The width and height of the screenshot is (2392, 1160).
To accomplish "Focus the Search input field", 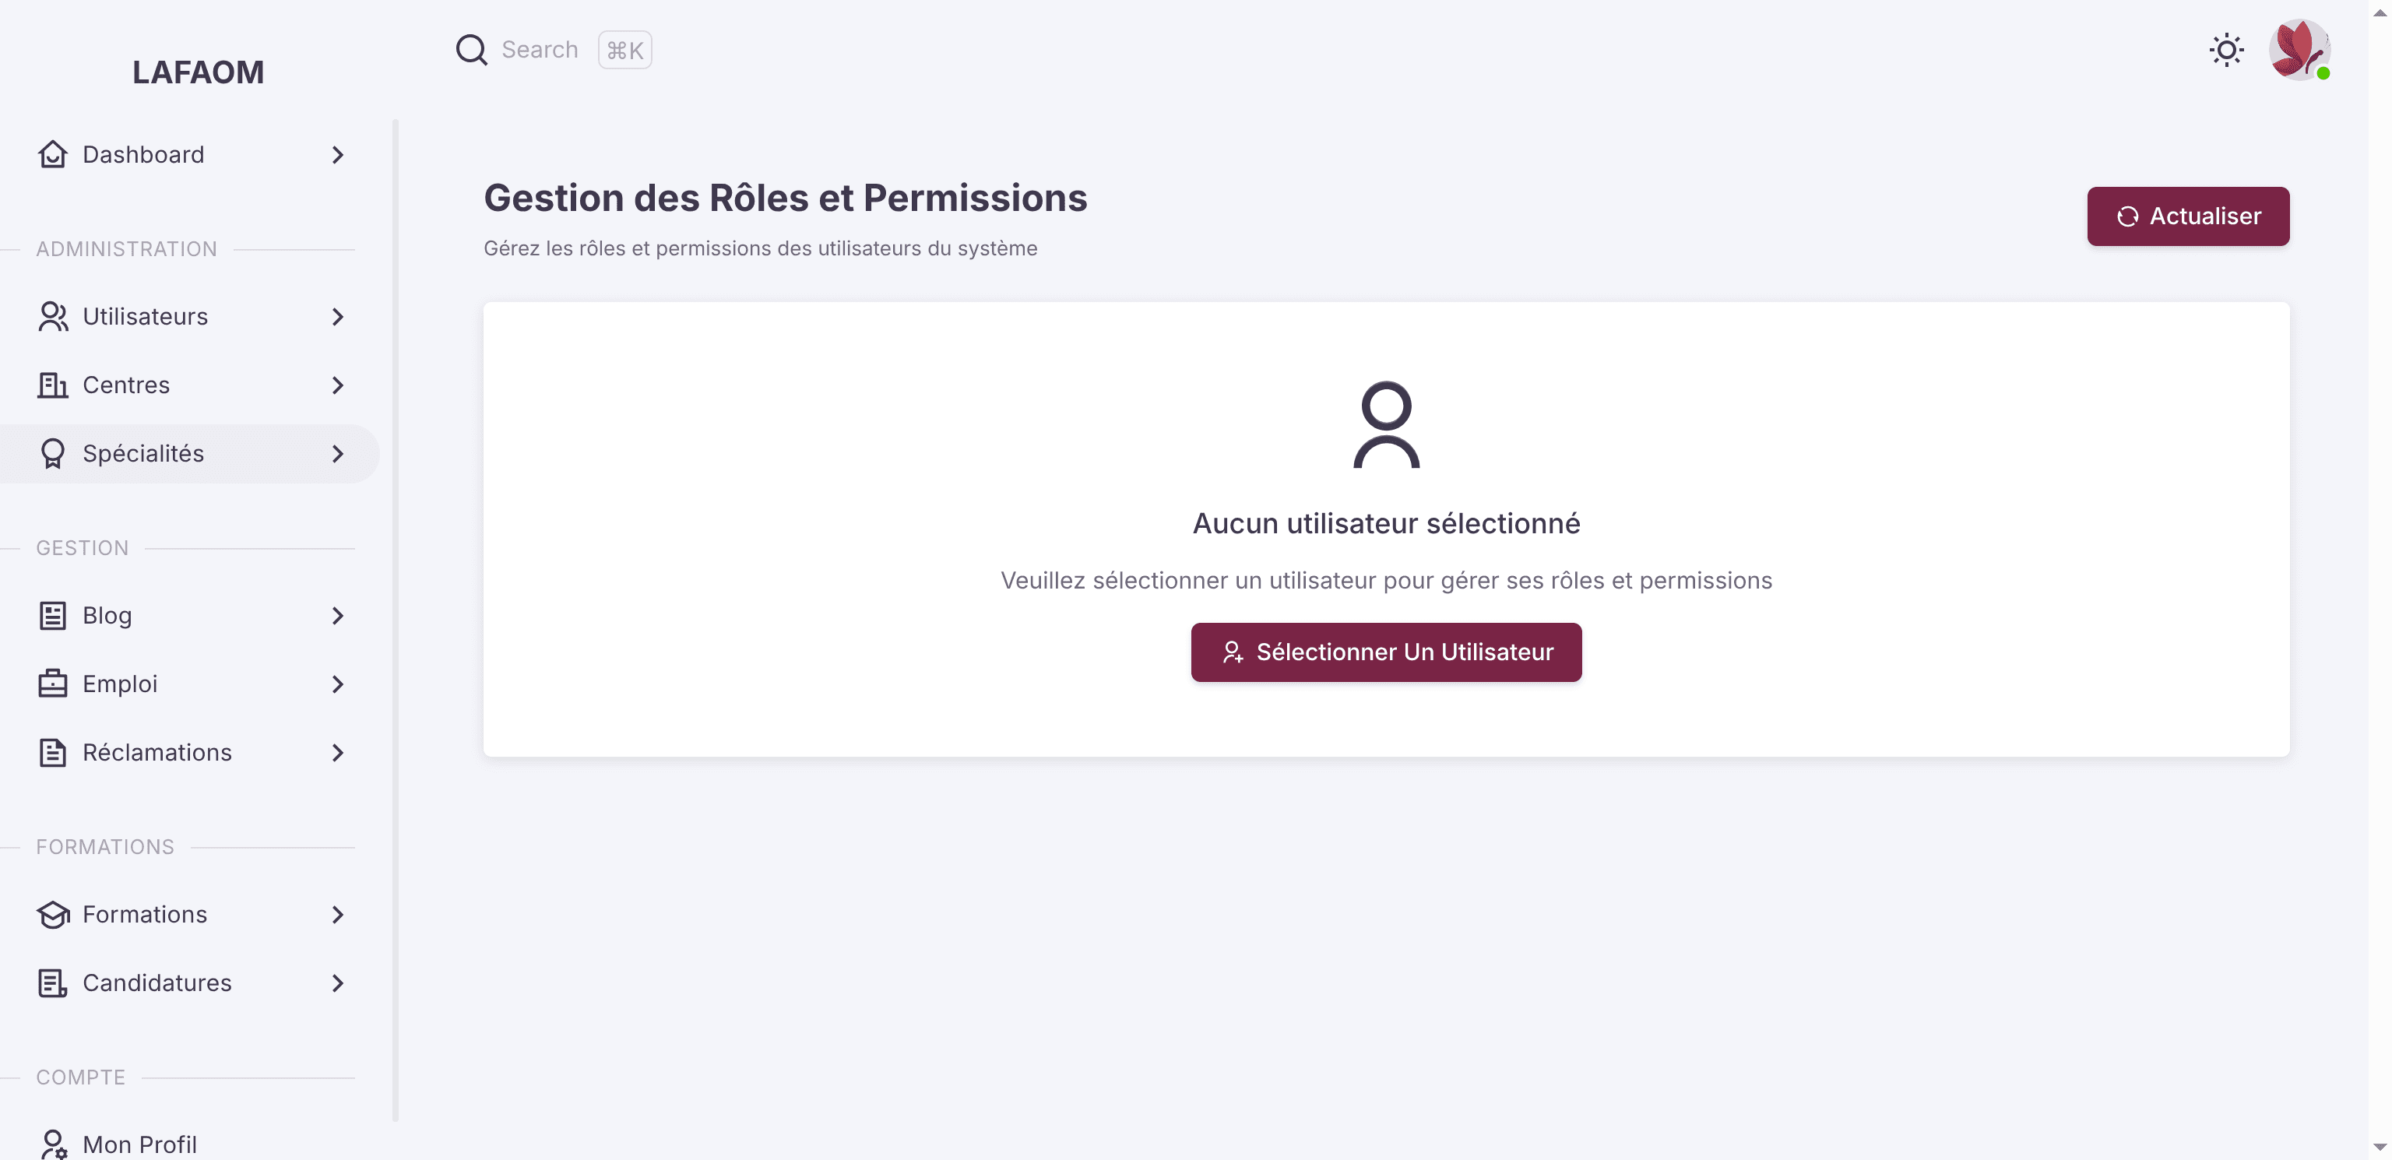I will point(553,50).
